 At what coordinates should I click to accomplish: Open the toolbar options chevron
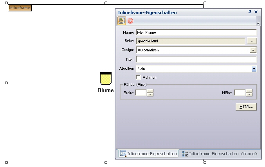pyautogui.click(x=258, y=24)
